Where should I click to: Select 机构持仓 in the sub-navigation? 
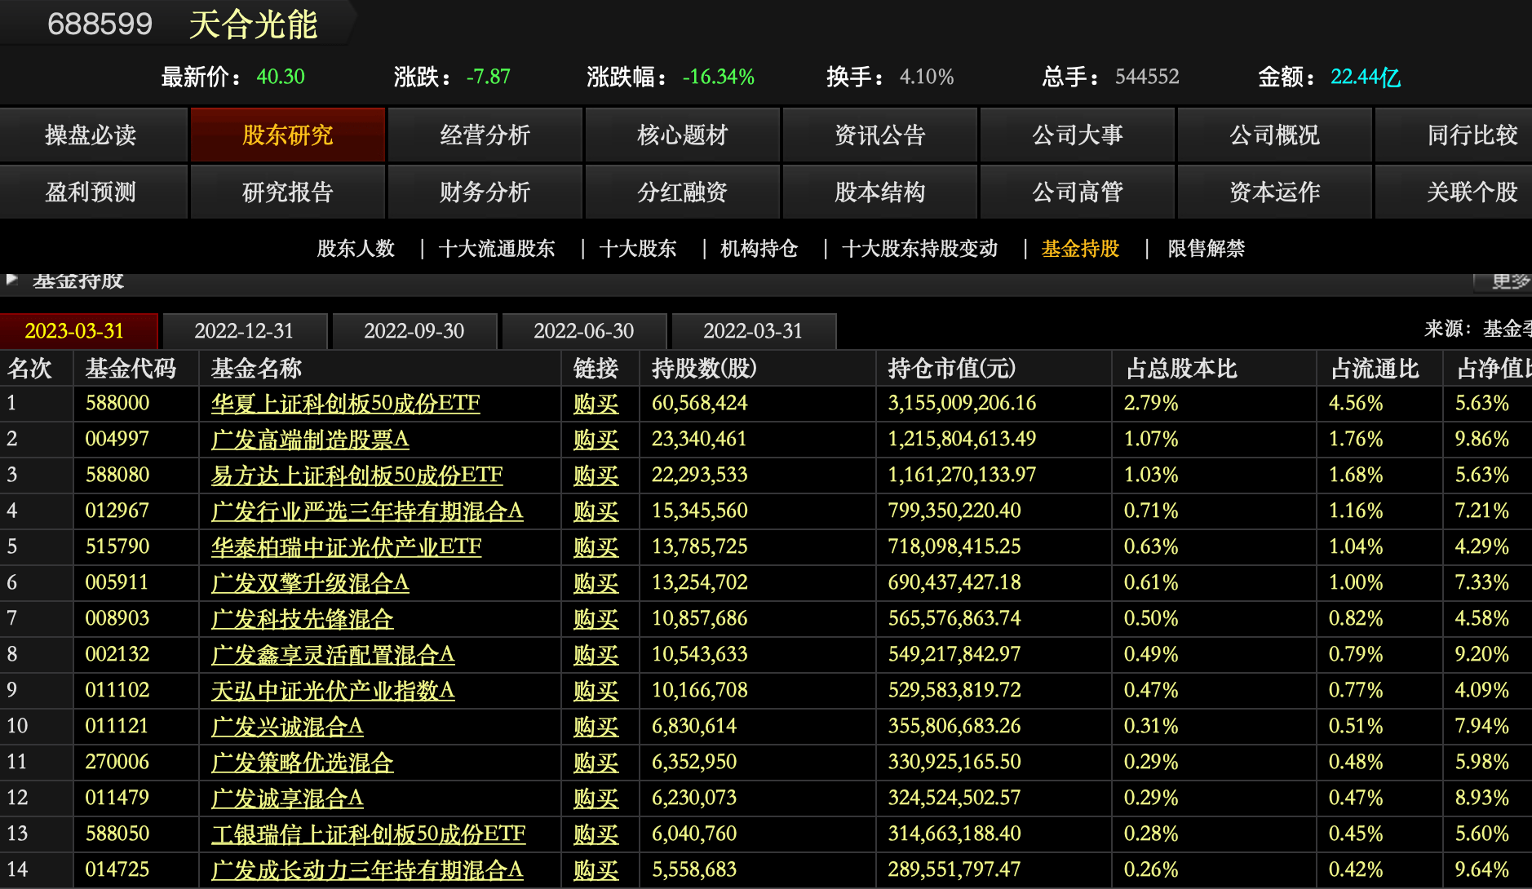point(758,249)
